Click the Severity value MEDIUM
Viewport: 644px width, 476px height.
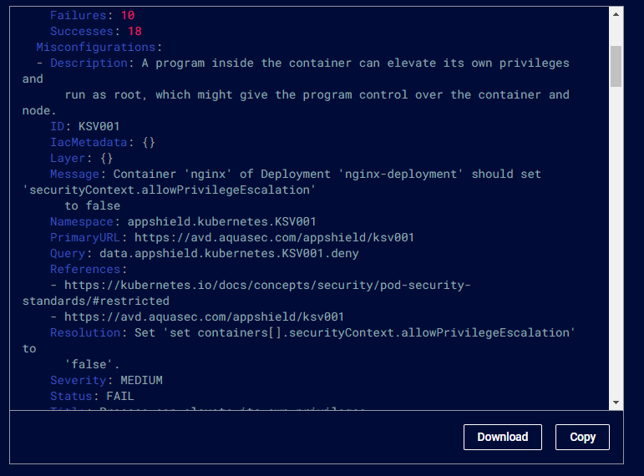141,380
